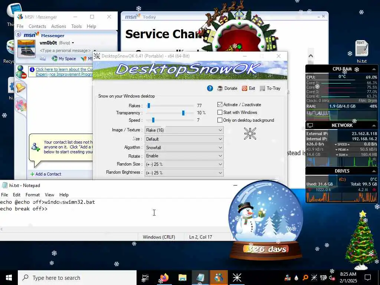Click Add a Contact in Messenger
This screenshot has height=285, width=380.
click(46, 174)
